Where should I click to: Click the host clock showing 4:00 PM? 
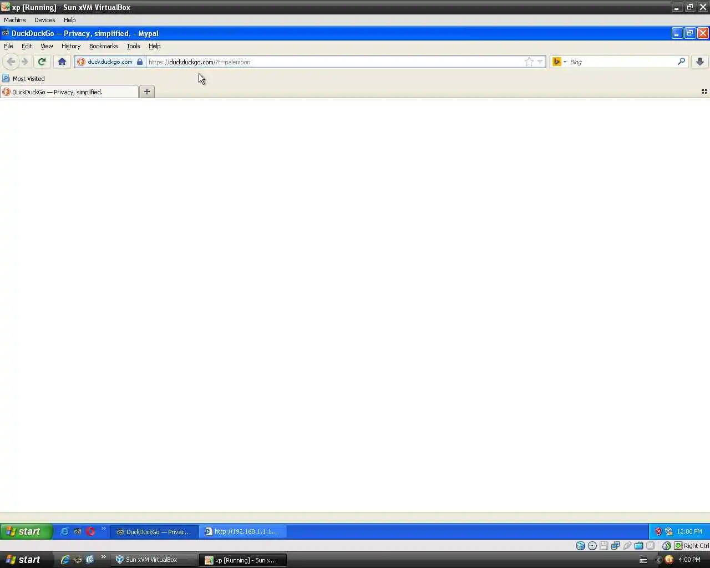click(689, 560)
